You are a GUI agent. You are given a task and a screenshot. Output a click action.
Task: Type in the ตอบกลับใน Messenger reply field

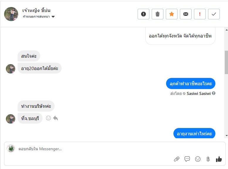88,149
